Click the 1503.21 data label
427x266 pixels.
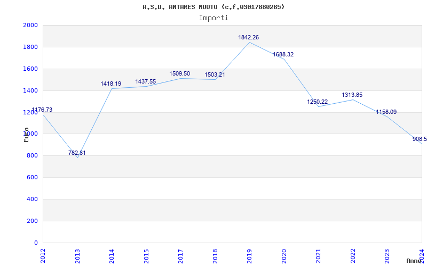coord(215,74)
